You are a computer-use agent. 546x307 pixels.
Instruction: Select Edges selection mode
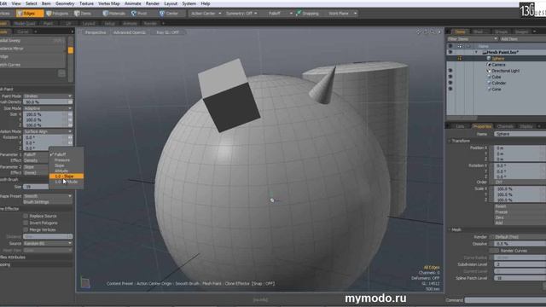pos(30,14)
